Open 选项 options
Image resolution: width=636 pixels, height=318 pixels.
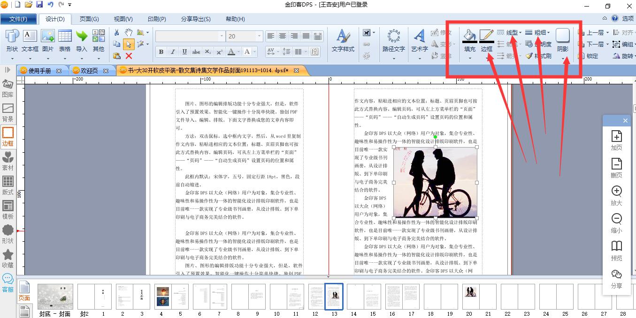point(628,19)
